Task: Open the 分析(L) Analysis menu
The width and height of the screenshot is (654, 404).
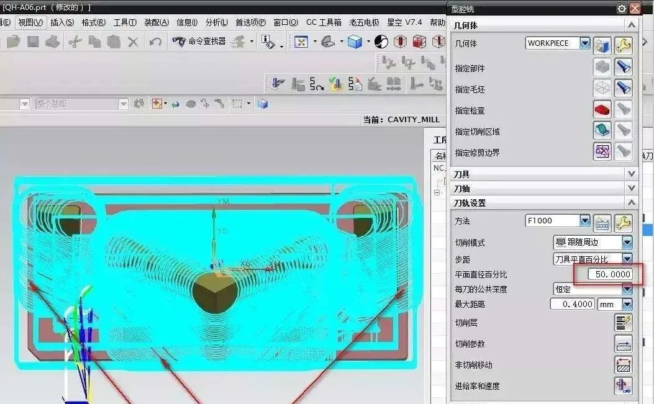Action: coord(217,22)
